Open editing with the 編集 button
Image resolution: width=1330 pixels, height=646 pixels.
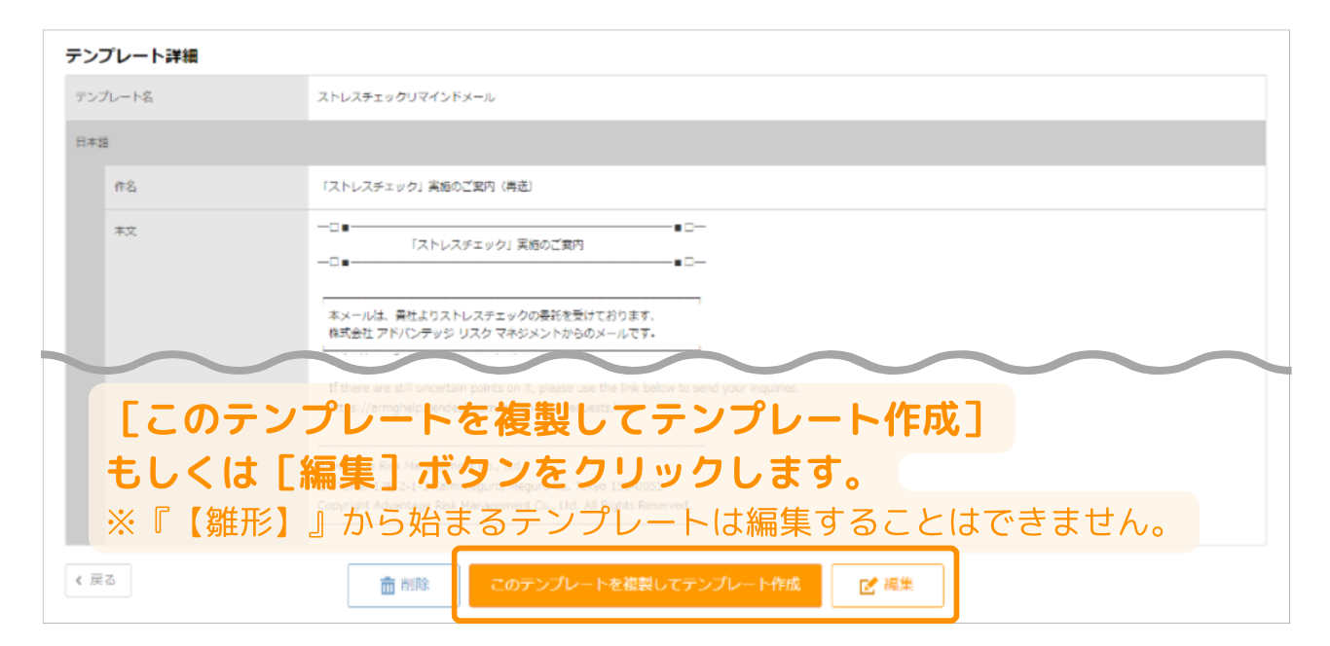887,586
